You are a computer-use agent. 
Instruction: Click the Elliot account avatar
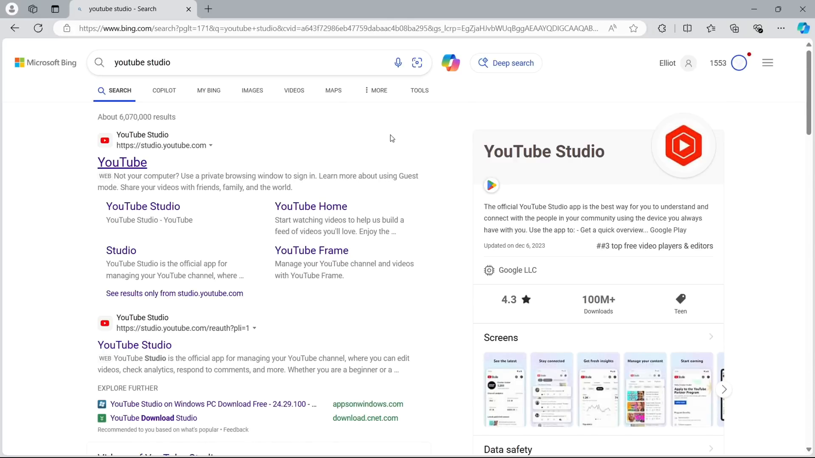(x=689, y=63)
